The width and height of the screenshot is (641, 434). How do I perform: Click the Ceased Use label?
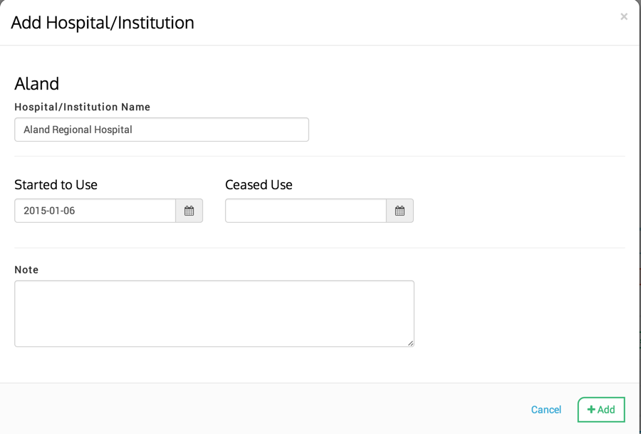tap(259, 184)
